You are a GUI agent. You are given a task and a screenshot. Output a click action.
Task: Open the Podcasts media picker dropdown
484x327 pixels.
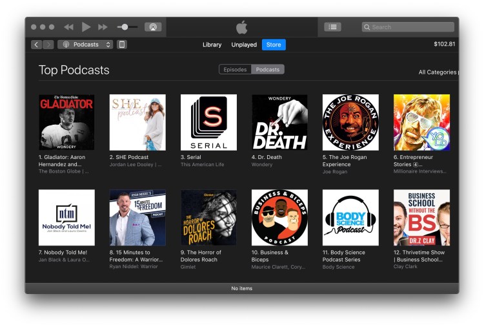coord(85,45)
